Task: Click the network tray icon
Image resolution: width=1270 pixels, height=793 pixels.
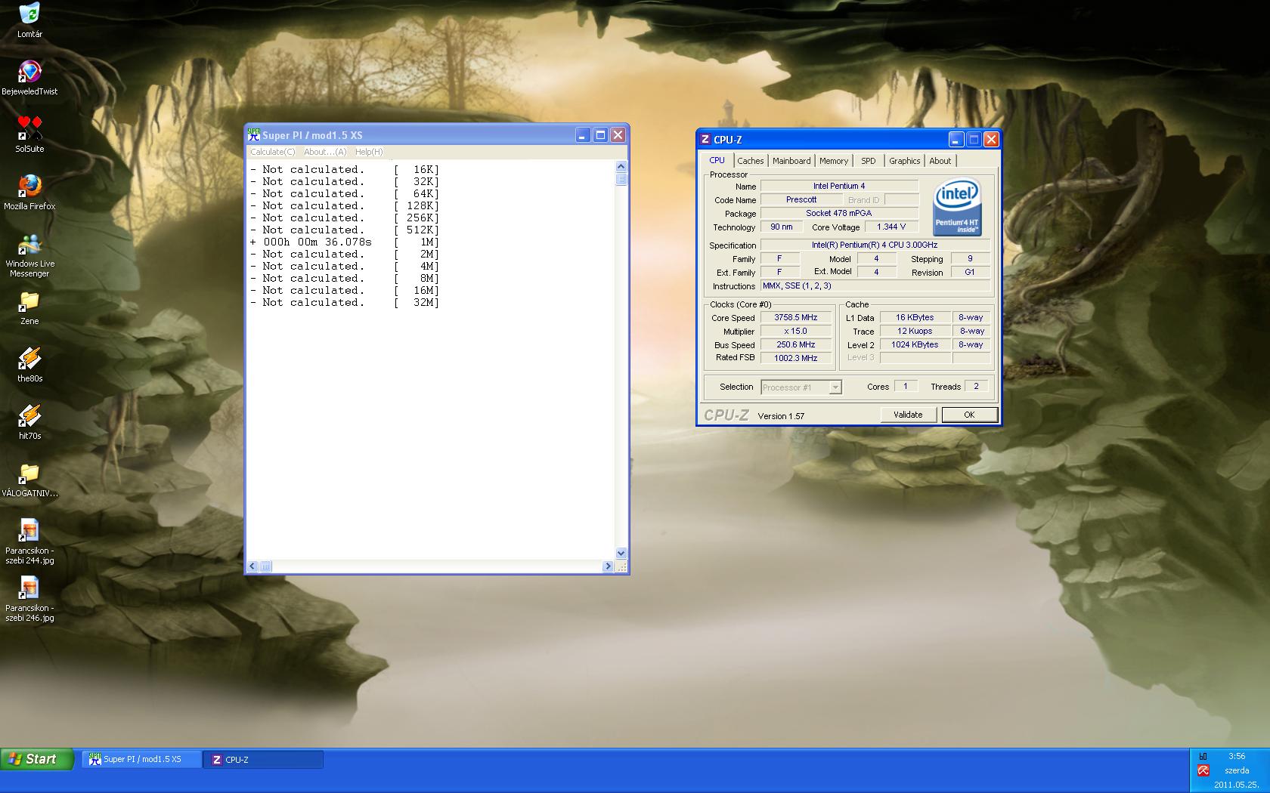Action: (x=1203, y=756)
